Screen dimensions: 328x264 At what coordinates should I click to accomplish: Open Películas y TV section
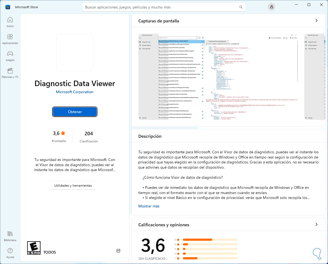click(x=10, y=73)
